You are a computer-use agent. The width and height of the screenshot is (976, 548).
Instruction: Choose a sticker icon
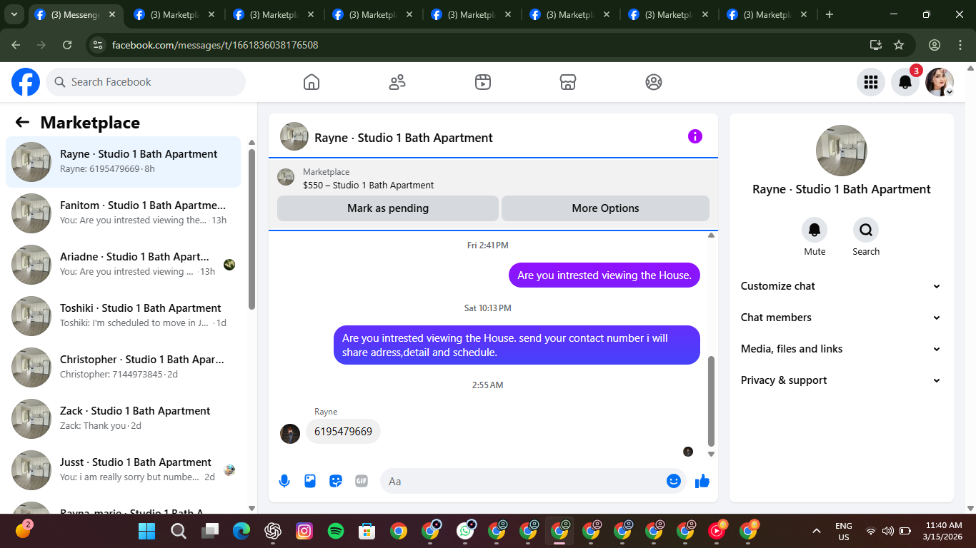(x=336, y=481)
